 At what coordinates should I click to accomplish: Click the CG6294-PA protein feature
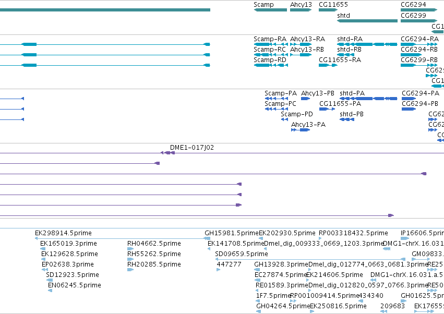click(409, 99)
